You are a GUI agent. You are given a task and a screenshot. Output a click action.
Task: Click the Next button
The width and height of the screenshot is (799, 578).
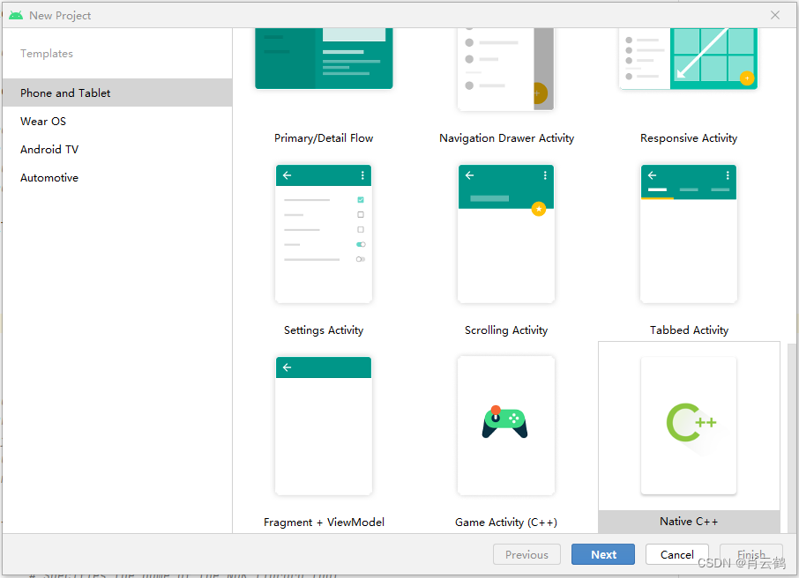(602, 554)
